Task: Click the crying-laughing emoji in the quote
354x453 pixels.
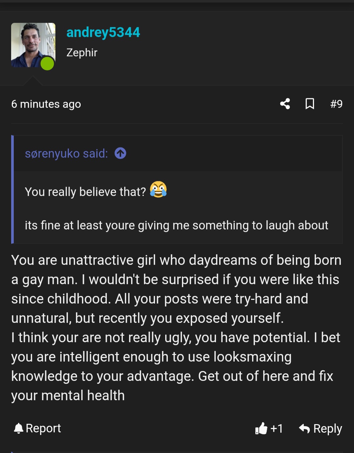Action: [x=158, y=189]
